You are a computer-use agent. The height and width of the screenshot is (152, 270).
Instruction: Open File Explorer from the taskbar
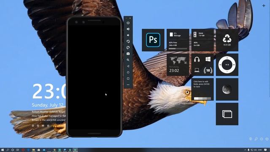click(x=34, y=150)
